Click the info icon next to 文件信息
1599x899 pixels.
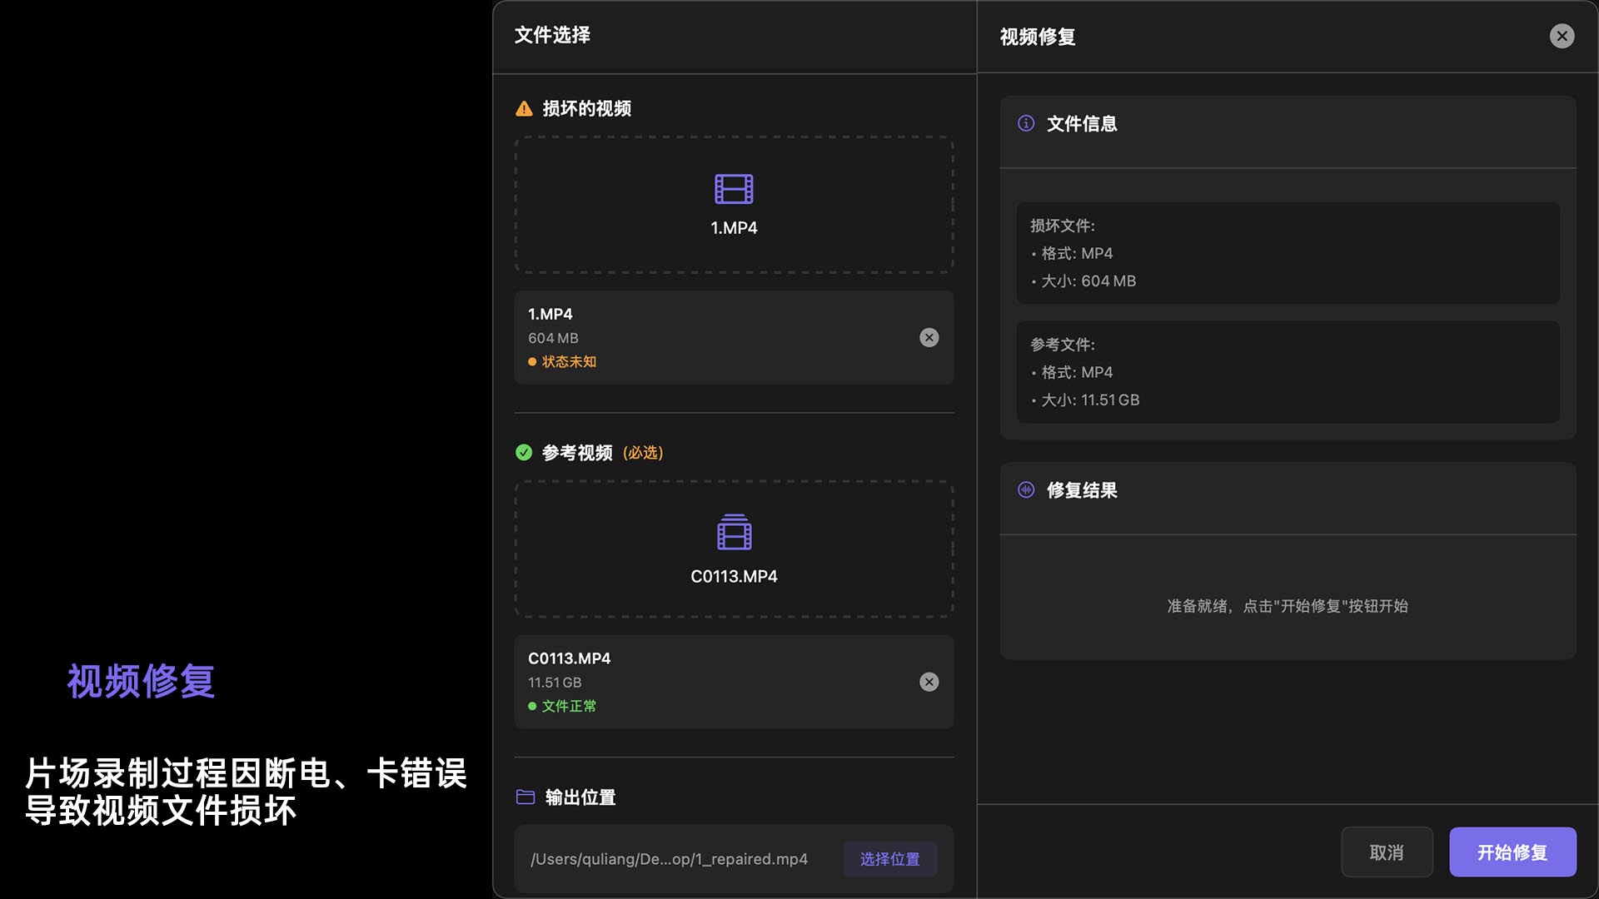tap(1027, 124)
